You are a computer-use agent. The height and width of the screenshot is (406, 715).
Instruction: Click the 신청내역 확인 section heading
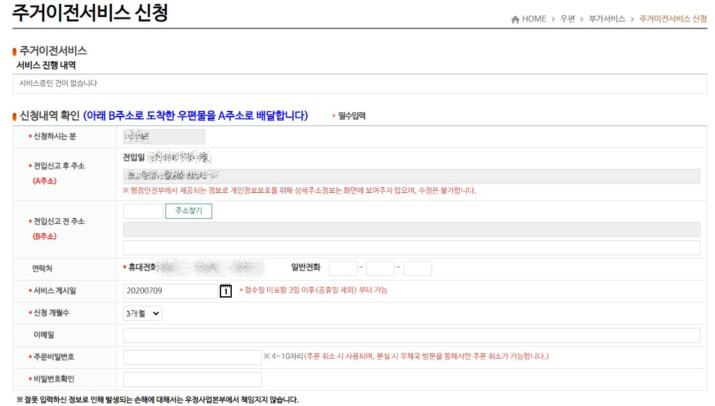(50, 115)
